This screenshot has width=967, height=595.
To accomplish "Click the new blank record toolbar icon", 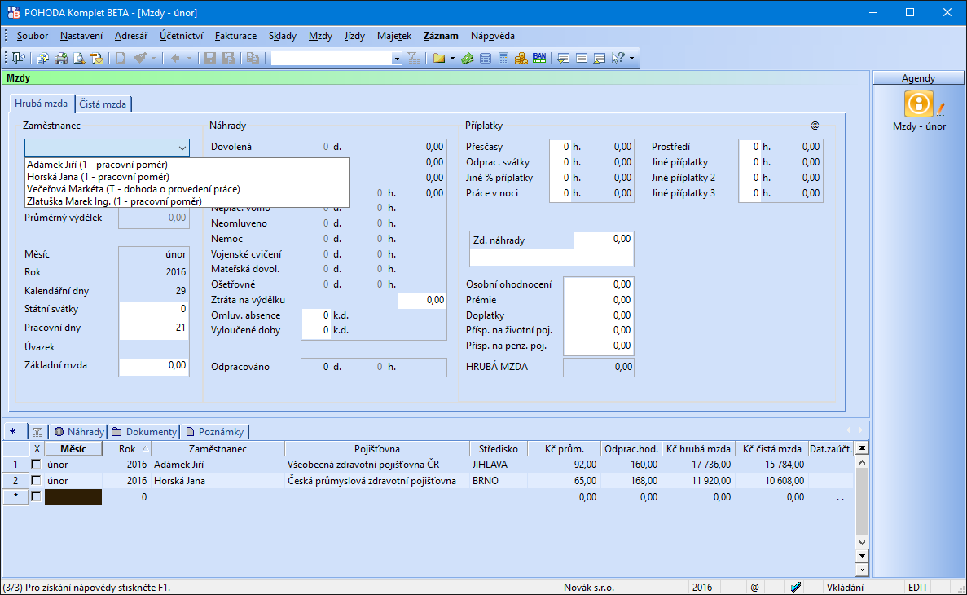I will click(x=121, y=58).
